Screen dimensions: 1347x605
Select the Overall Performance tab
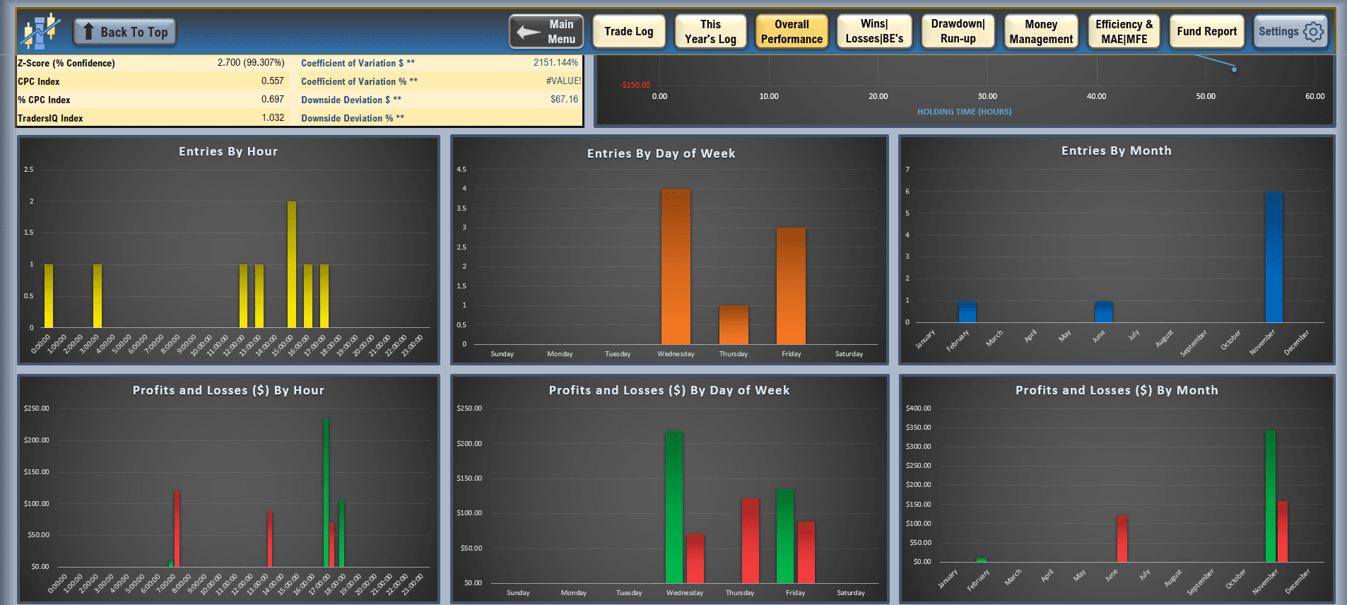tap(792, 32)
